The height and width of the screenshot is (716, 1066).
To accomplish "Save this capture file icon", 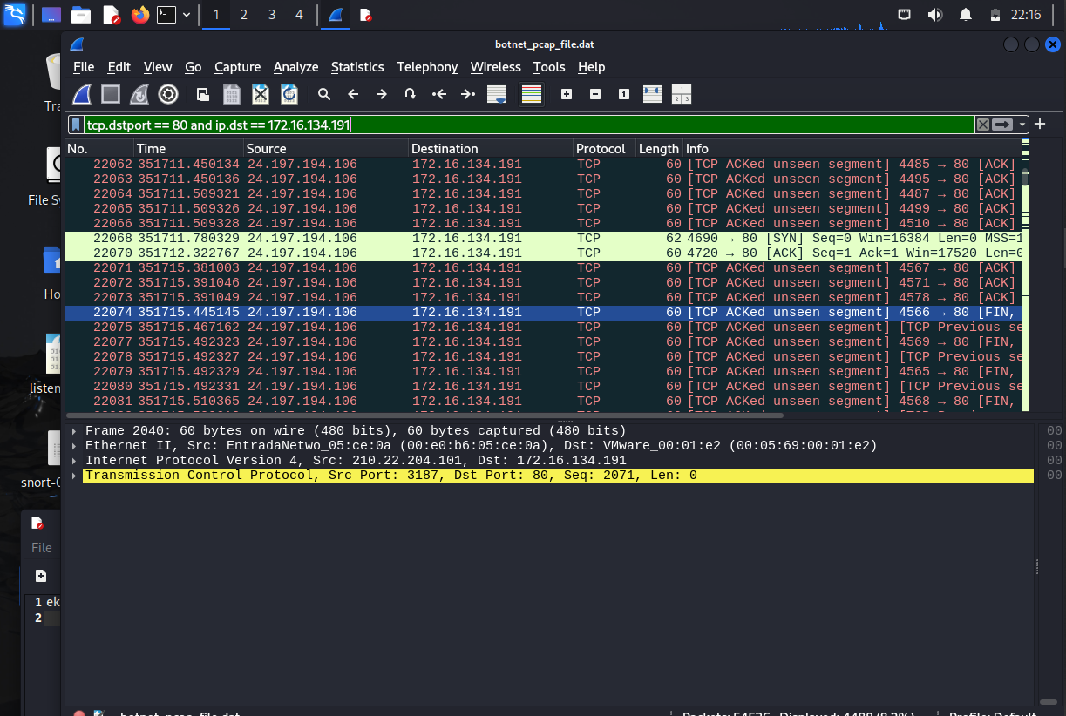I will click(231, 94).
